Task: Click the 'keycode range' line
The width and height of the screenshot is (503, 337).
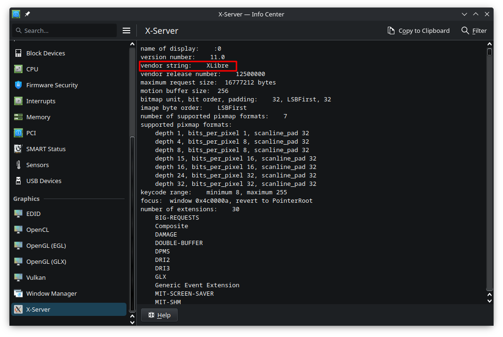Action: click(213, 192)
